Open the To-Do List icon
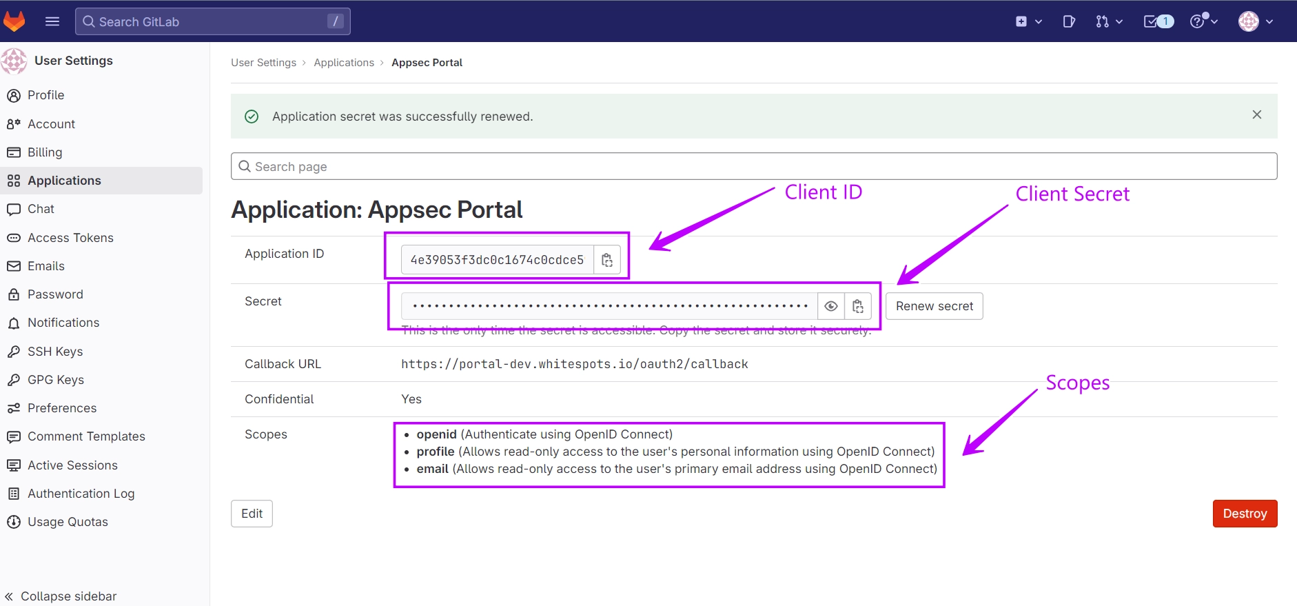 tap(1158, 21)
